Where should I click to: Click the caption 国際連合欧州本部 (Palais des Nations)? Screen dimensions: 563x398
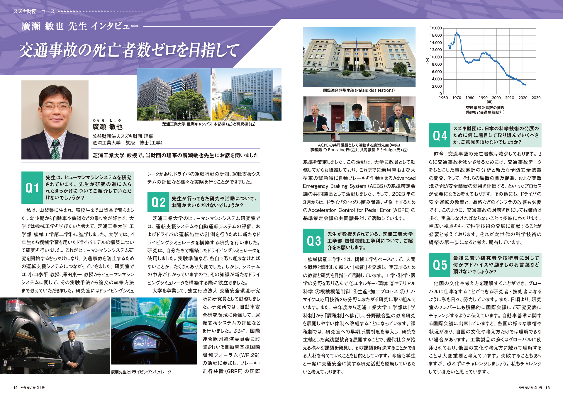click(x=359, y=90)
